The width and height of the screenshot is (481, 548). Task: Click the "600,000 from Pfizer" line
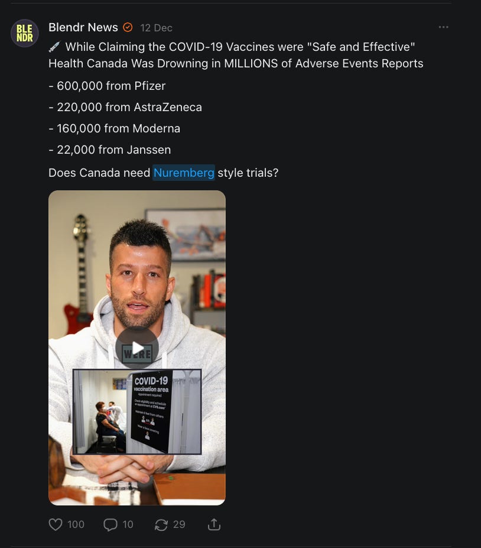107,86
